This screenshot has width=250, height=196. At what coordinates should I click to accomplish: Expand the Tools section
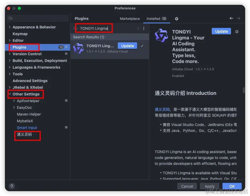[x=10, y=74]
